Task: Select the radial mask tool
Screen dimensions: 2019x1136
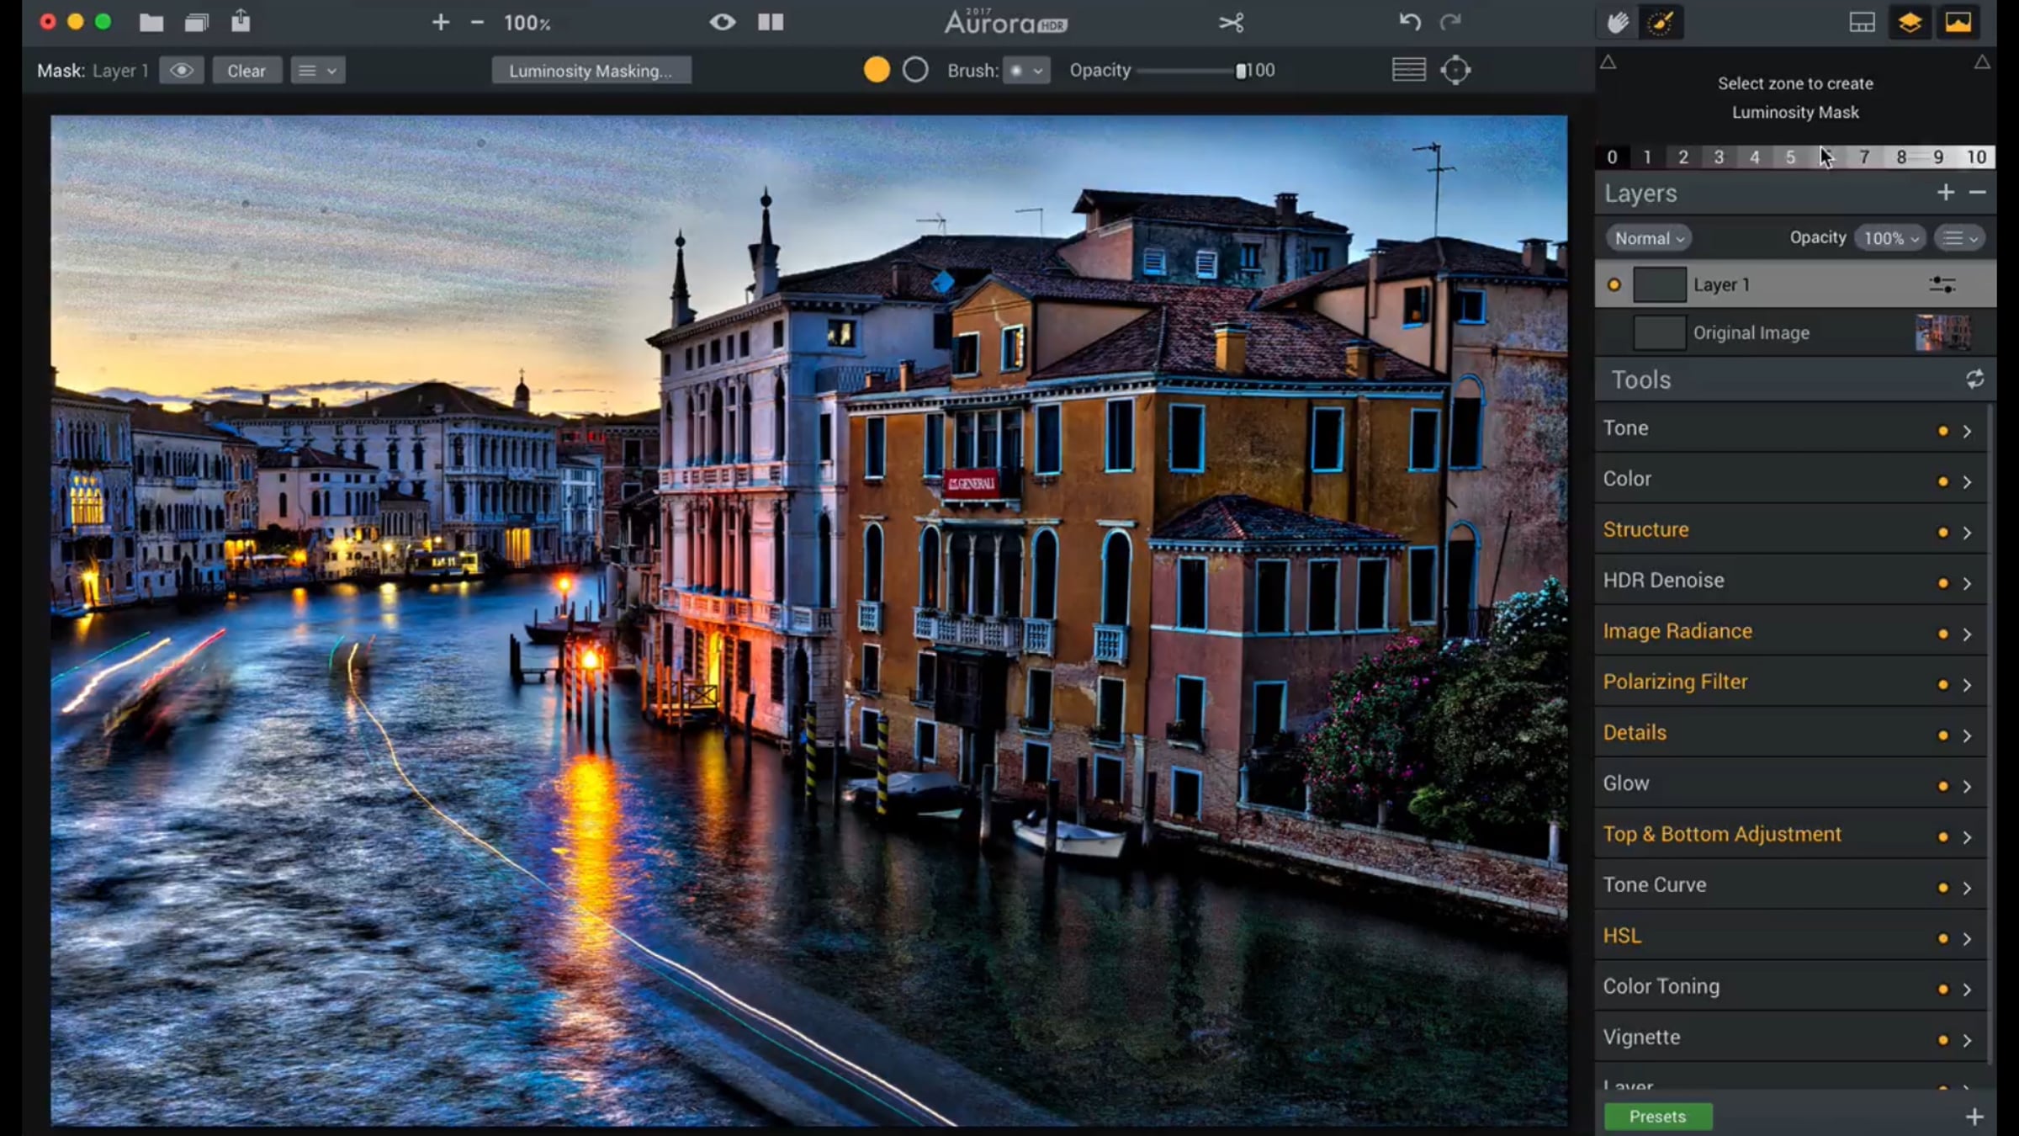Action: pyautogui.click(x=1455, y=70)
